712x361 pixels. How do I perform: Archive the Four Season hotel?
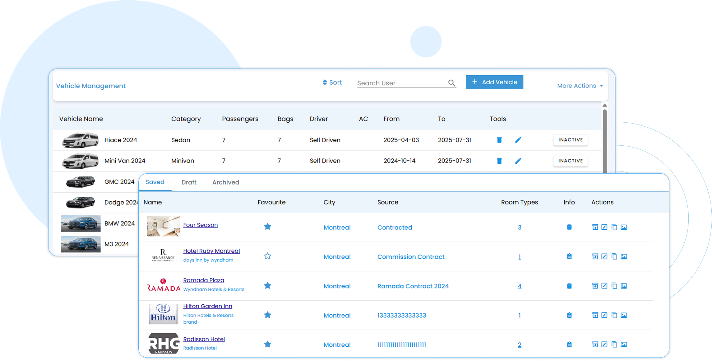(x=595, y=227)
